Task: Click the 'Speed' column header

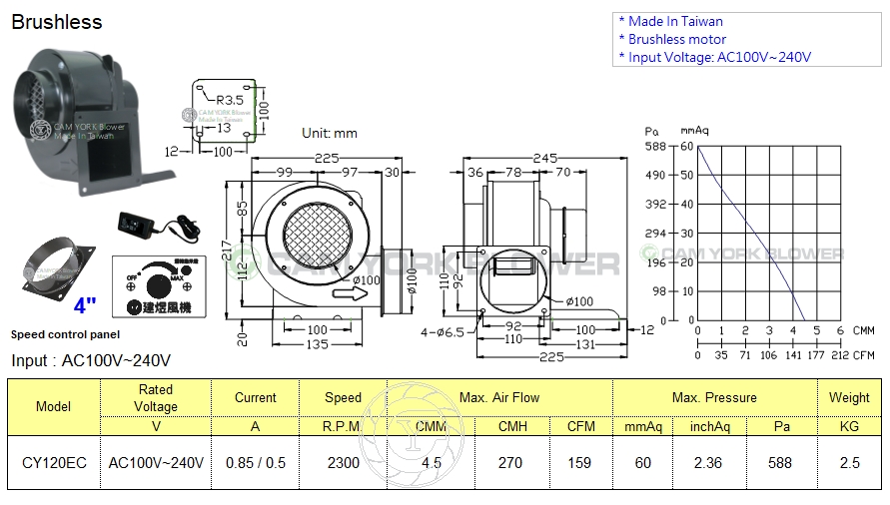Action: click(x=343, y=398)
